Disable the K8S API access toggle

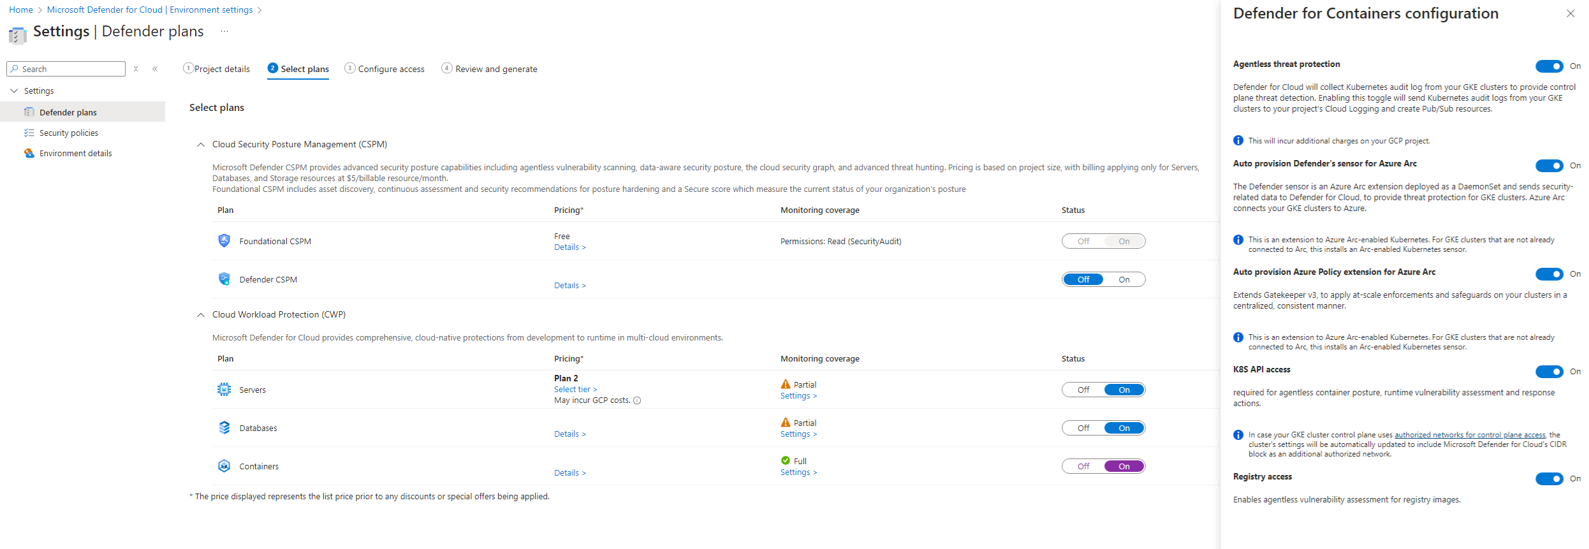coord(1548,372)
